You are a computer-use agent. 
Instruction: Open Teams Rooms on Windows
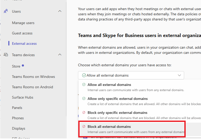34,77
